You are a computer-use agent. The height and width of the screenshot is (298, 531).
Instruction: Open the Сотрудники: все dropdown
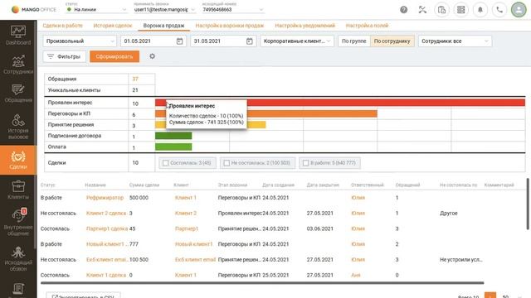(455, 41)
